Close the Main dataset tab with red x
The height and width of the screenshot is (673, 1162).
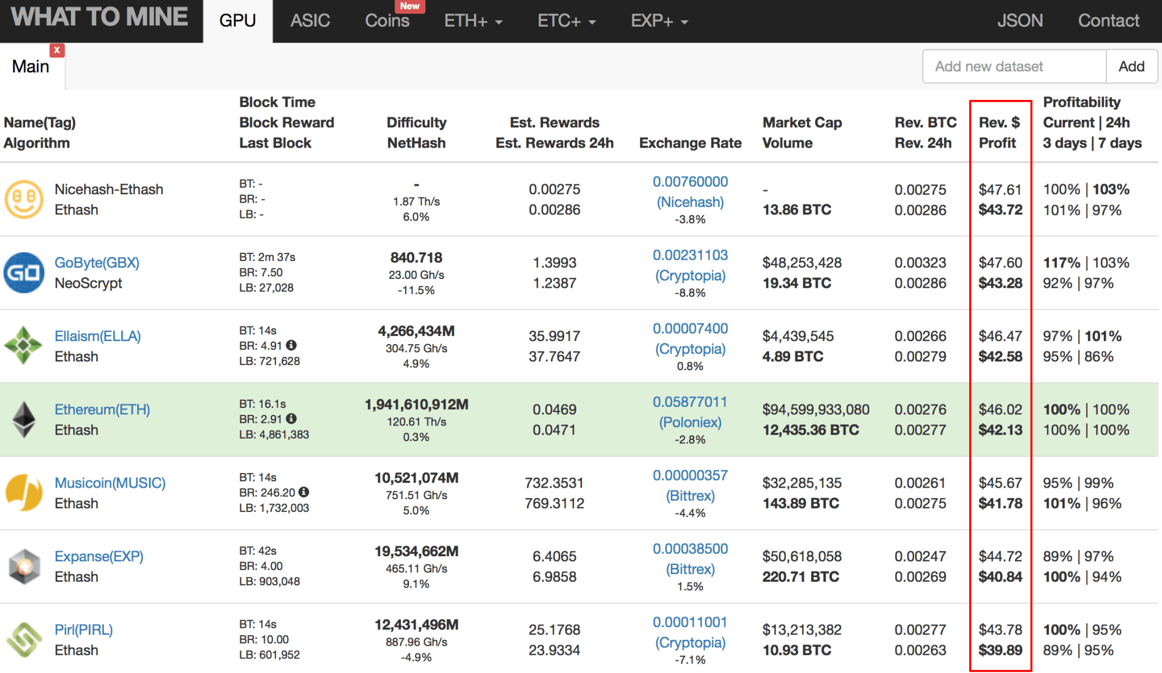coord(57,50)
